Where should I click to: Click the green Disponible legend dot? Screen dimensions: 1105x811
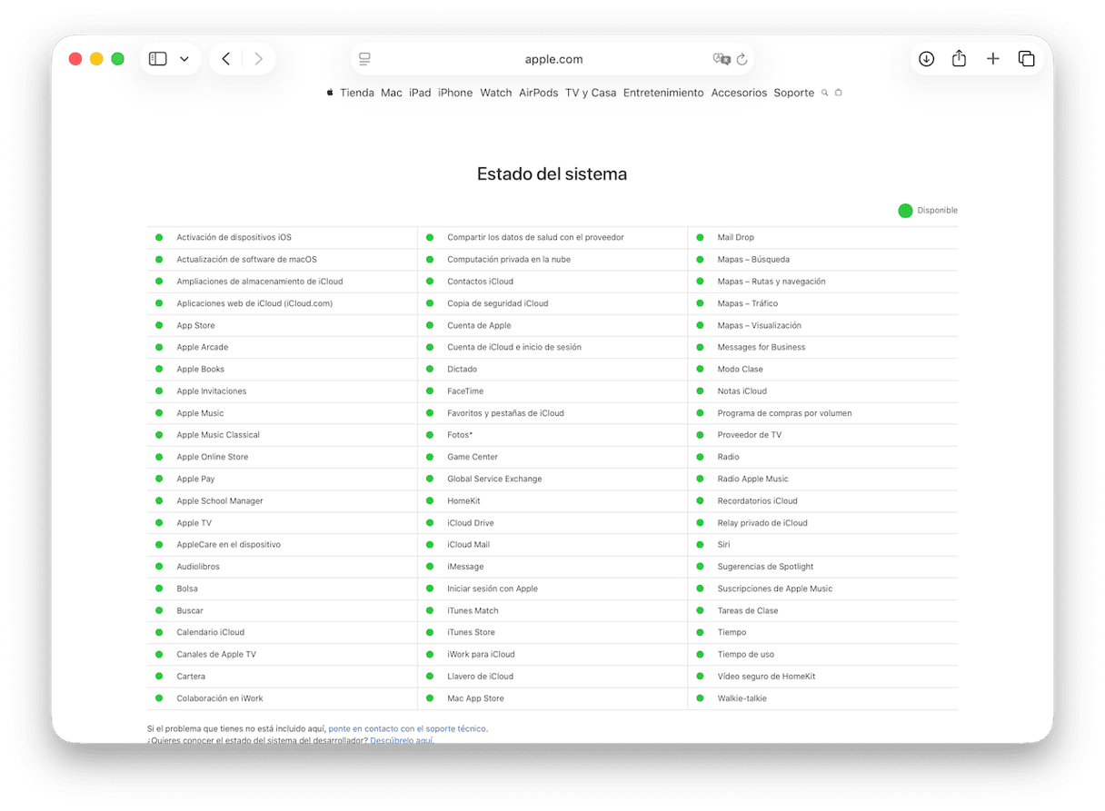click(x=905, y=211)
